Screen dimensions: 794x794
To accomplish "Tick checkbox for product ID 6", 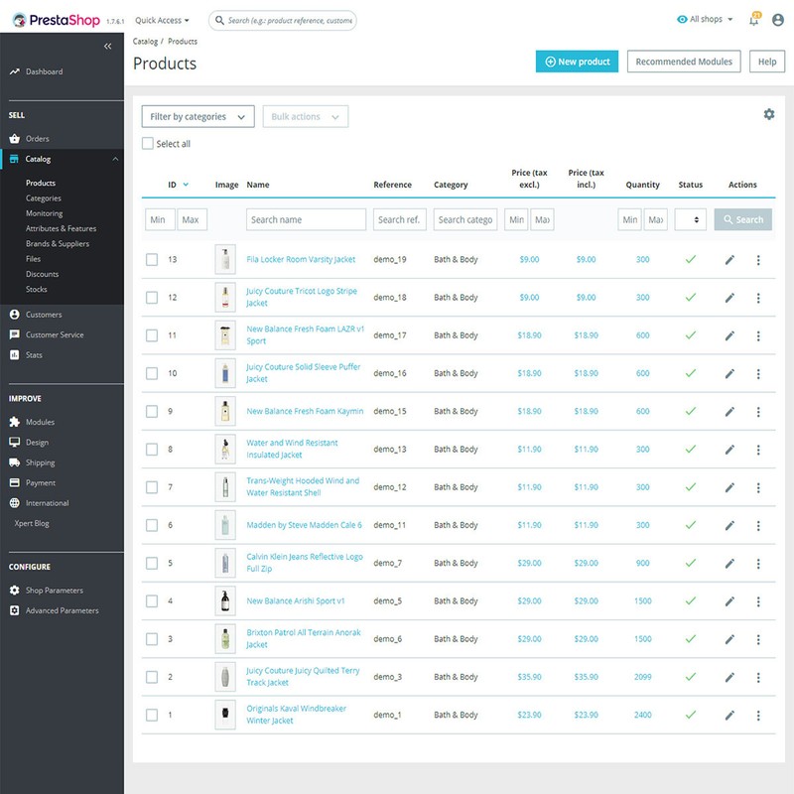I will [152, 526].
